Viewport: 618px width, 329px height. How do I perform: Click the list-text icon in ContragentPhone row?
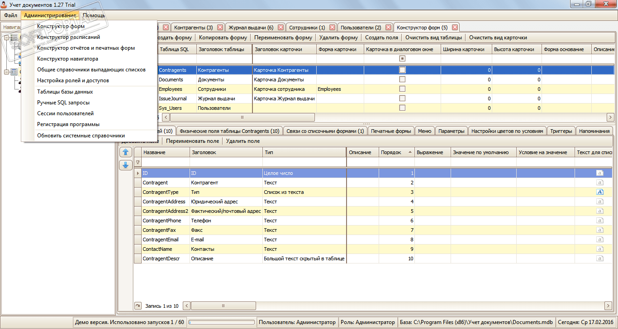click(600, 221)
